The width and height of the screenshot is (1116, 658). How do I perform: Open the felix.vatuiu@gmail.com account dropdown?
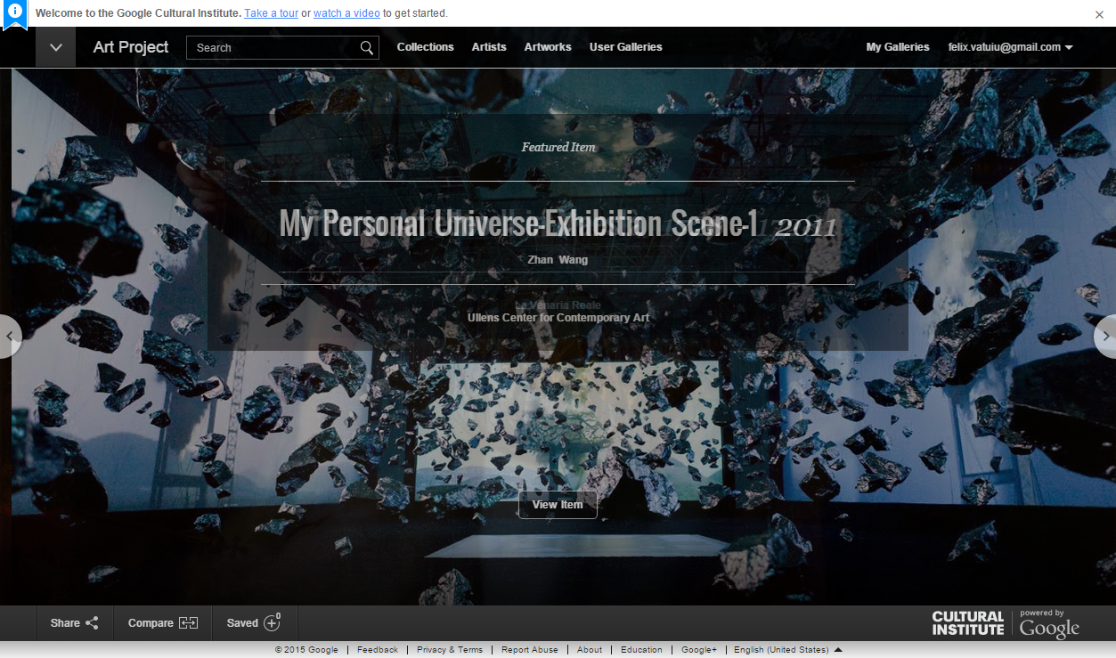(1010, 47)
